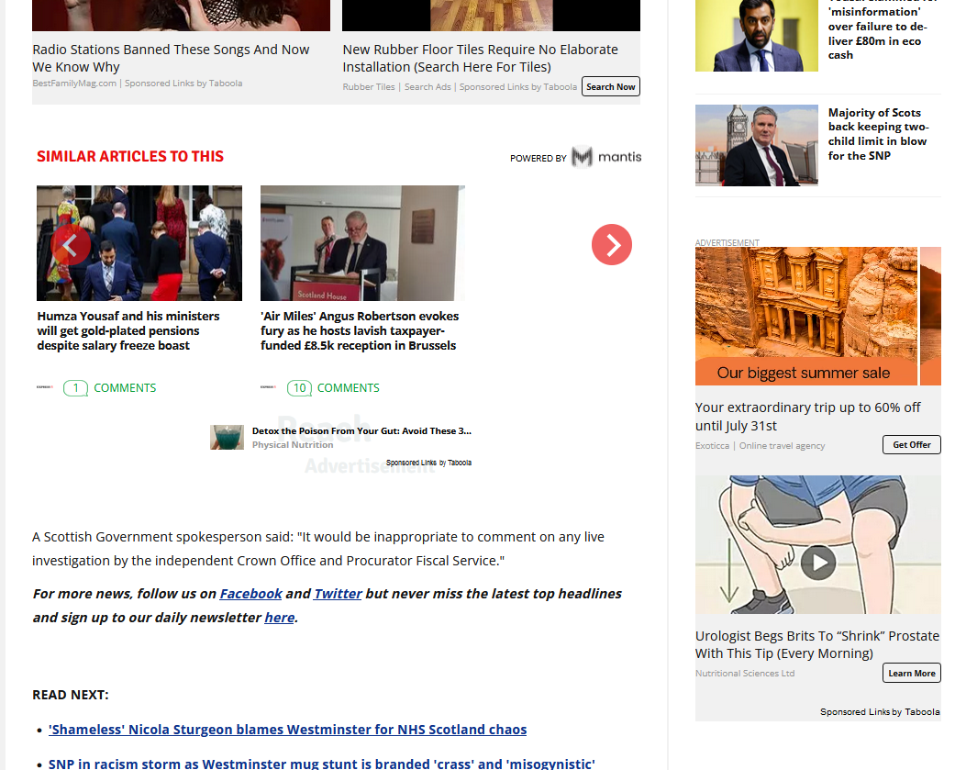955x770 pixels.
Task: Click the Get Offer button
Action: [x=912, y=445]
